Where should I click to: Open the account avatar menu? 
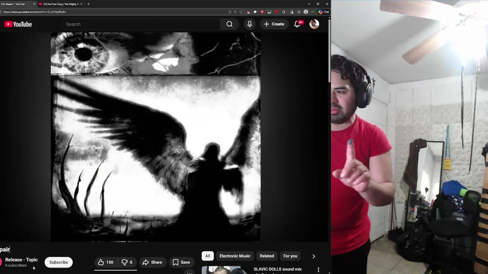[x=314, y=24]
